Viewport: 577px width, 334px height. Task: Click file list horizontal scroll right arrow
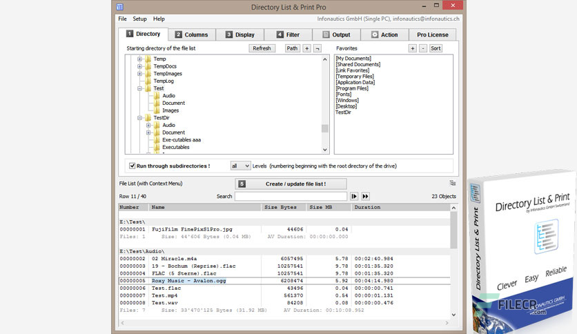pos(447,323)
